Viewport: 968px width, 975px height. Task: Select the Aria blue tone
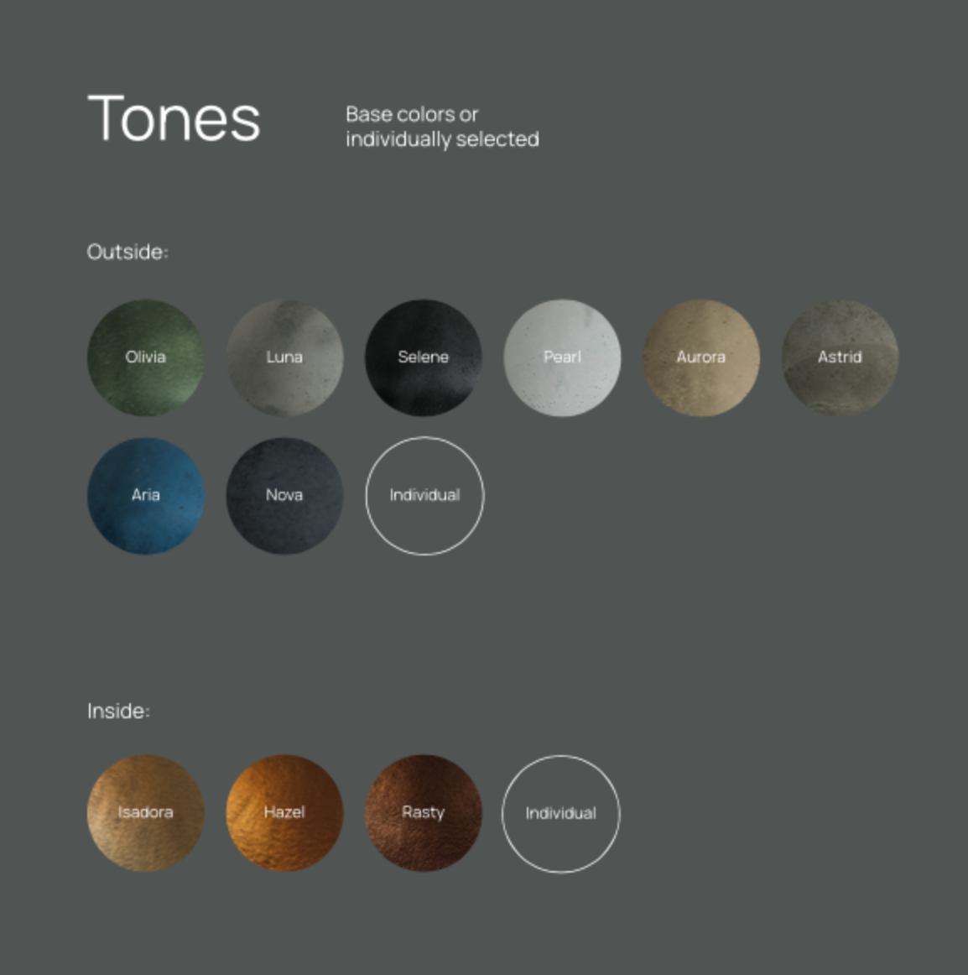[x=145, y=495]
